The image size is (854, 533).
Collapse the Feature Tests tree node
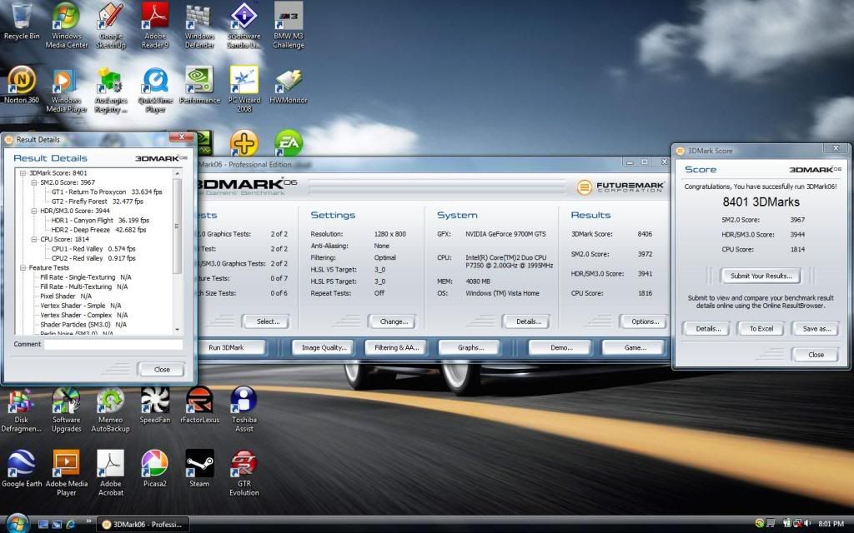click(23, 267)
